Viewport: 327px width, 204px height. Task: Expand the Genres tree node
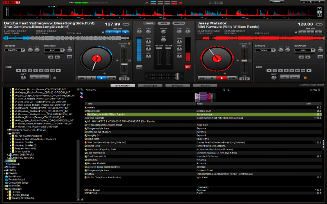(4, 167)
